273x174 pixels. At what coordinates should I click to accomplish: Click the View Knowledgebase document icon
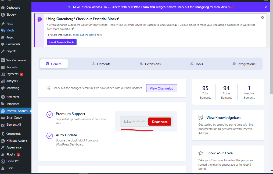[x=201, y=118]
